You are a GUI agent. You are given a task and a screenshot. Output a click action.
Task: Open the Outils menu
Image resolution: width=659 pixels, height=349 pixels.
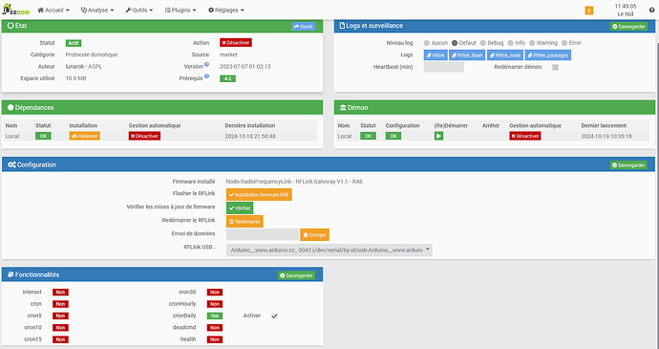139,11
